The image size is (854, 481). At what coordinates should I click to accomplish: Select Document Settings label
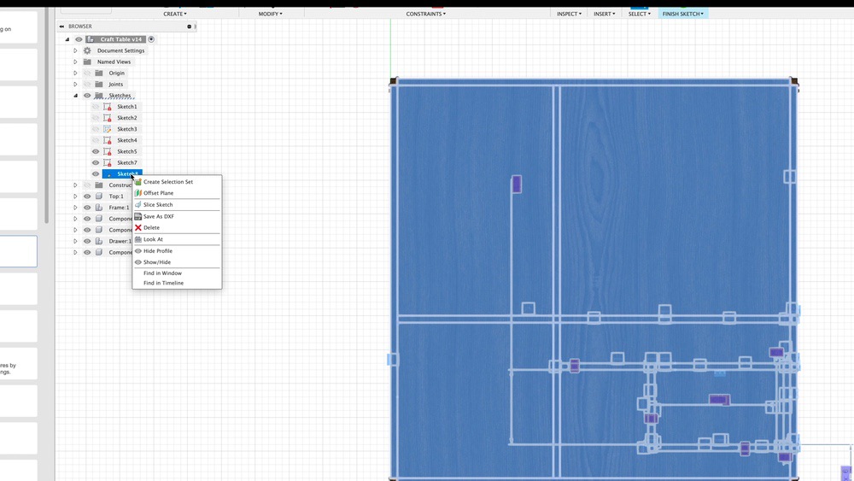[x=121, y=50]
